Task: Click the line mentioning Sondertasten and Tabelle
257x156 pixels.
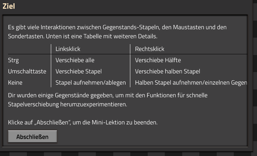Action: [83, 36]
